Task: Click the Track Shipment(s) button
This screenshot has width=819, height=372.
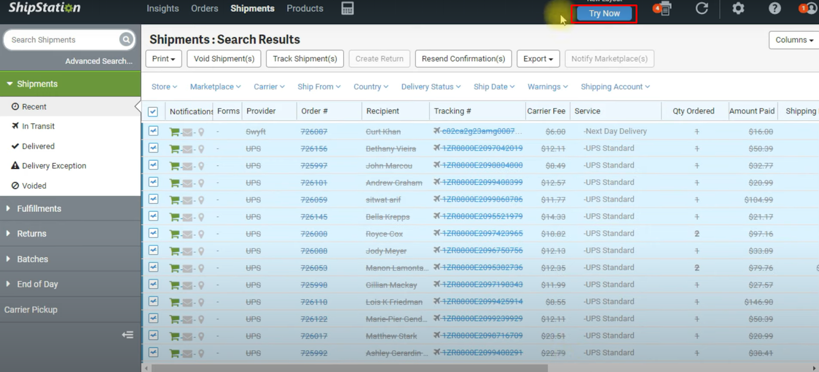Action: click(305, 59)
